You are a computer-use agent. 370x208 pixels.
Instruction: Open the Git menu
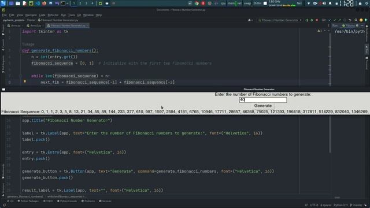click(79, 15)
